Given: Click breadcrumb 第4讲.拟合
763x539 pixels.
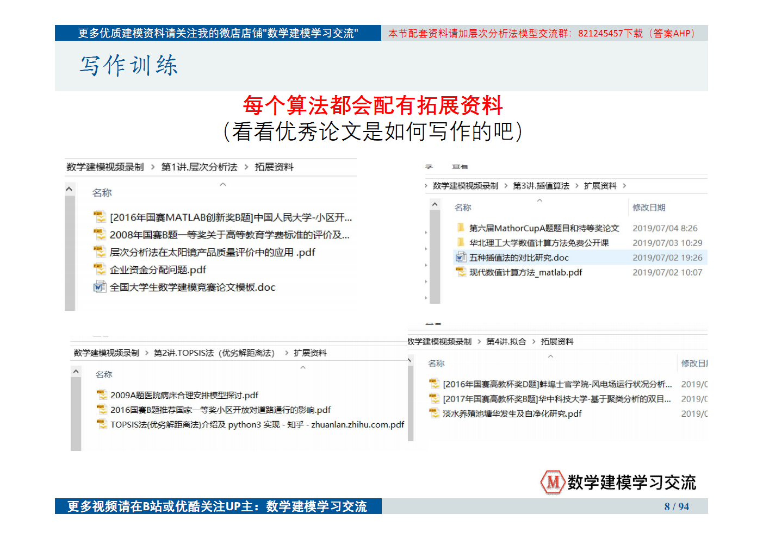Looking at the screenshot, I should click(x=506, y=342).
